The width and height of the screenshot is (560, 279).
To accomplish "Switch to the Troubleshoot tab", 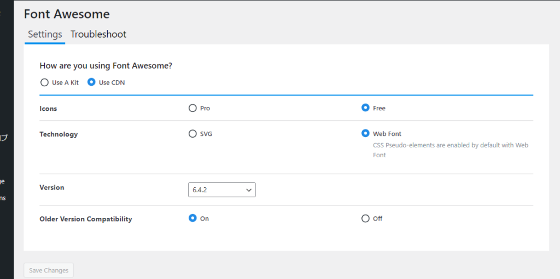I will (x=98, y=34).
